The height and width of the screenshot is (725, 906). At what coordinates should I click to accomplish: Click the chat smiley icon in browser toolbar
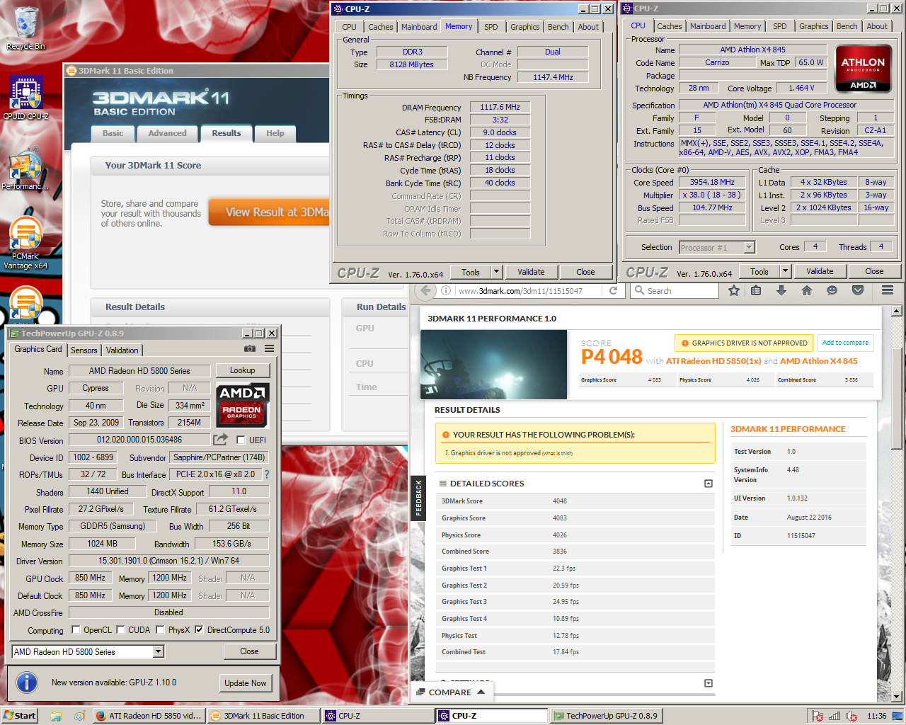(832, 290)
